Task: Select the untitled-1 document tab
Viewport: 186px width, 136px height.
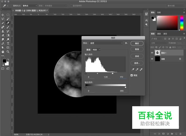Action: tap(31, 11)
